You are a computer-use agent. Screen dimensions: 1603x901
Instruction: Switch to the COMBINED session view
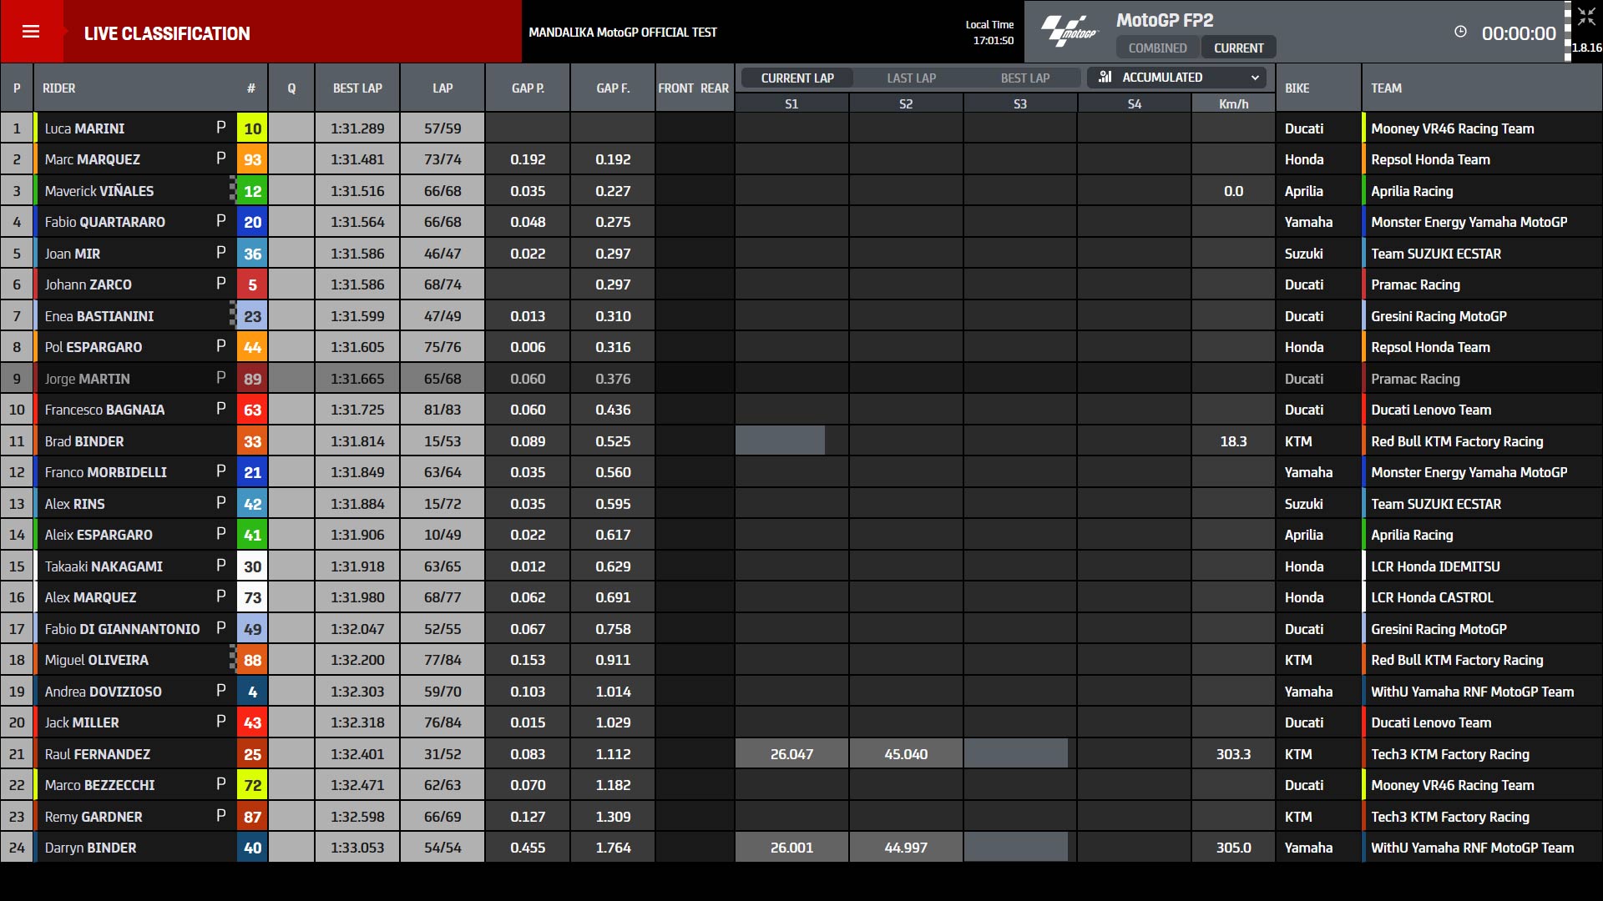(x=1157, y=48)
